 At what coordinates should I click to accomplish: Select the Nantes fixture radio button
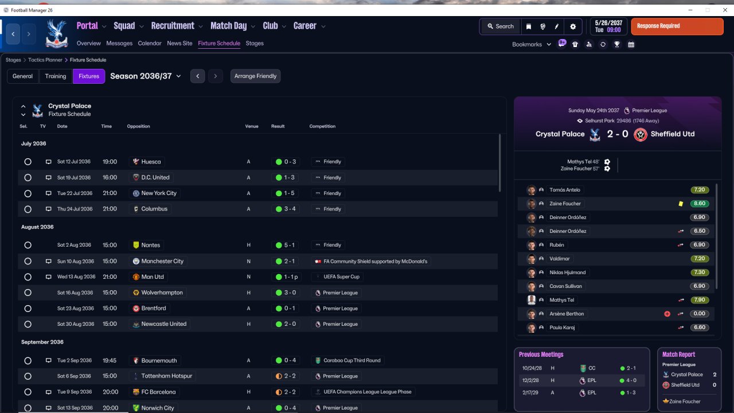[28, 245]
